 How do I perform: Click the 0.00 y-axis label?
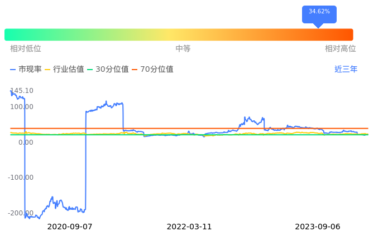[x=26, y=142]
